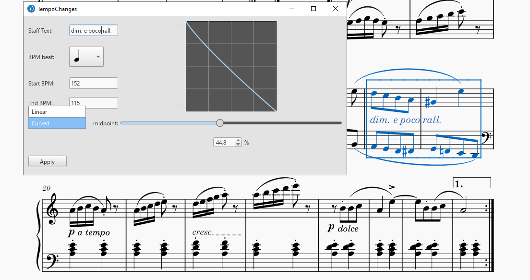Expand the BPM beat dropdown
Image resolution: width=530 pixels, height=280 pixels.
pos(97,56)
